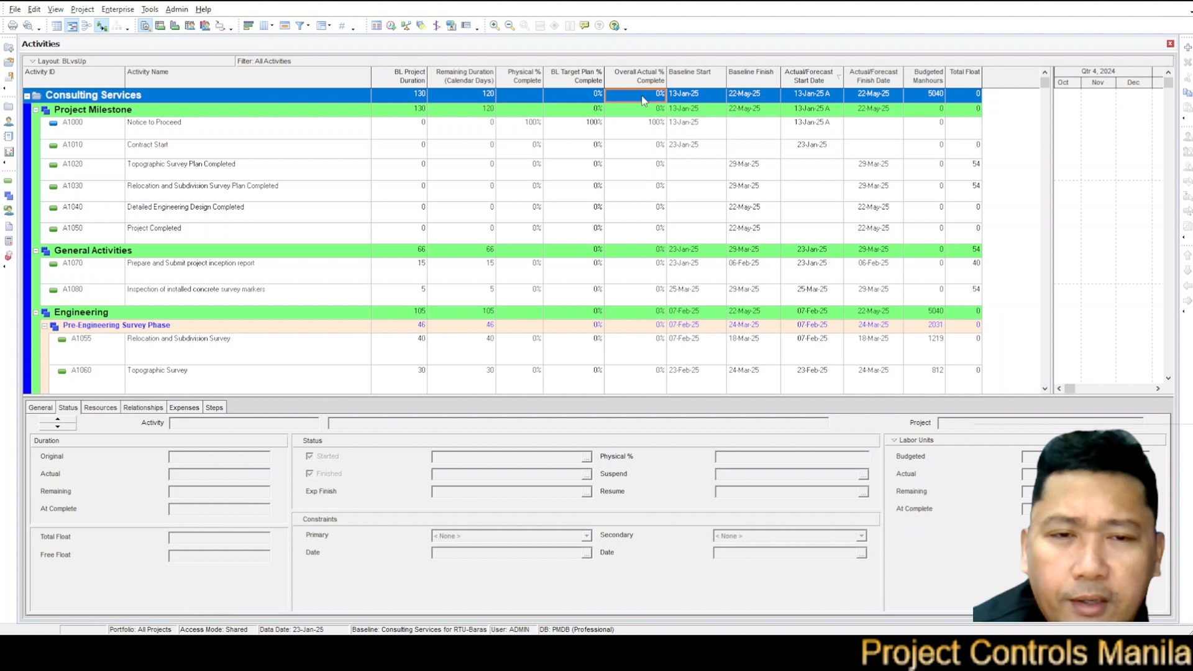Click the Zoom In magnifier icon
The image size is (1193, 671).
pos(495,25)
